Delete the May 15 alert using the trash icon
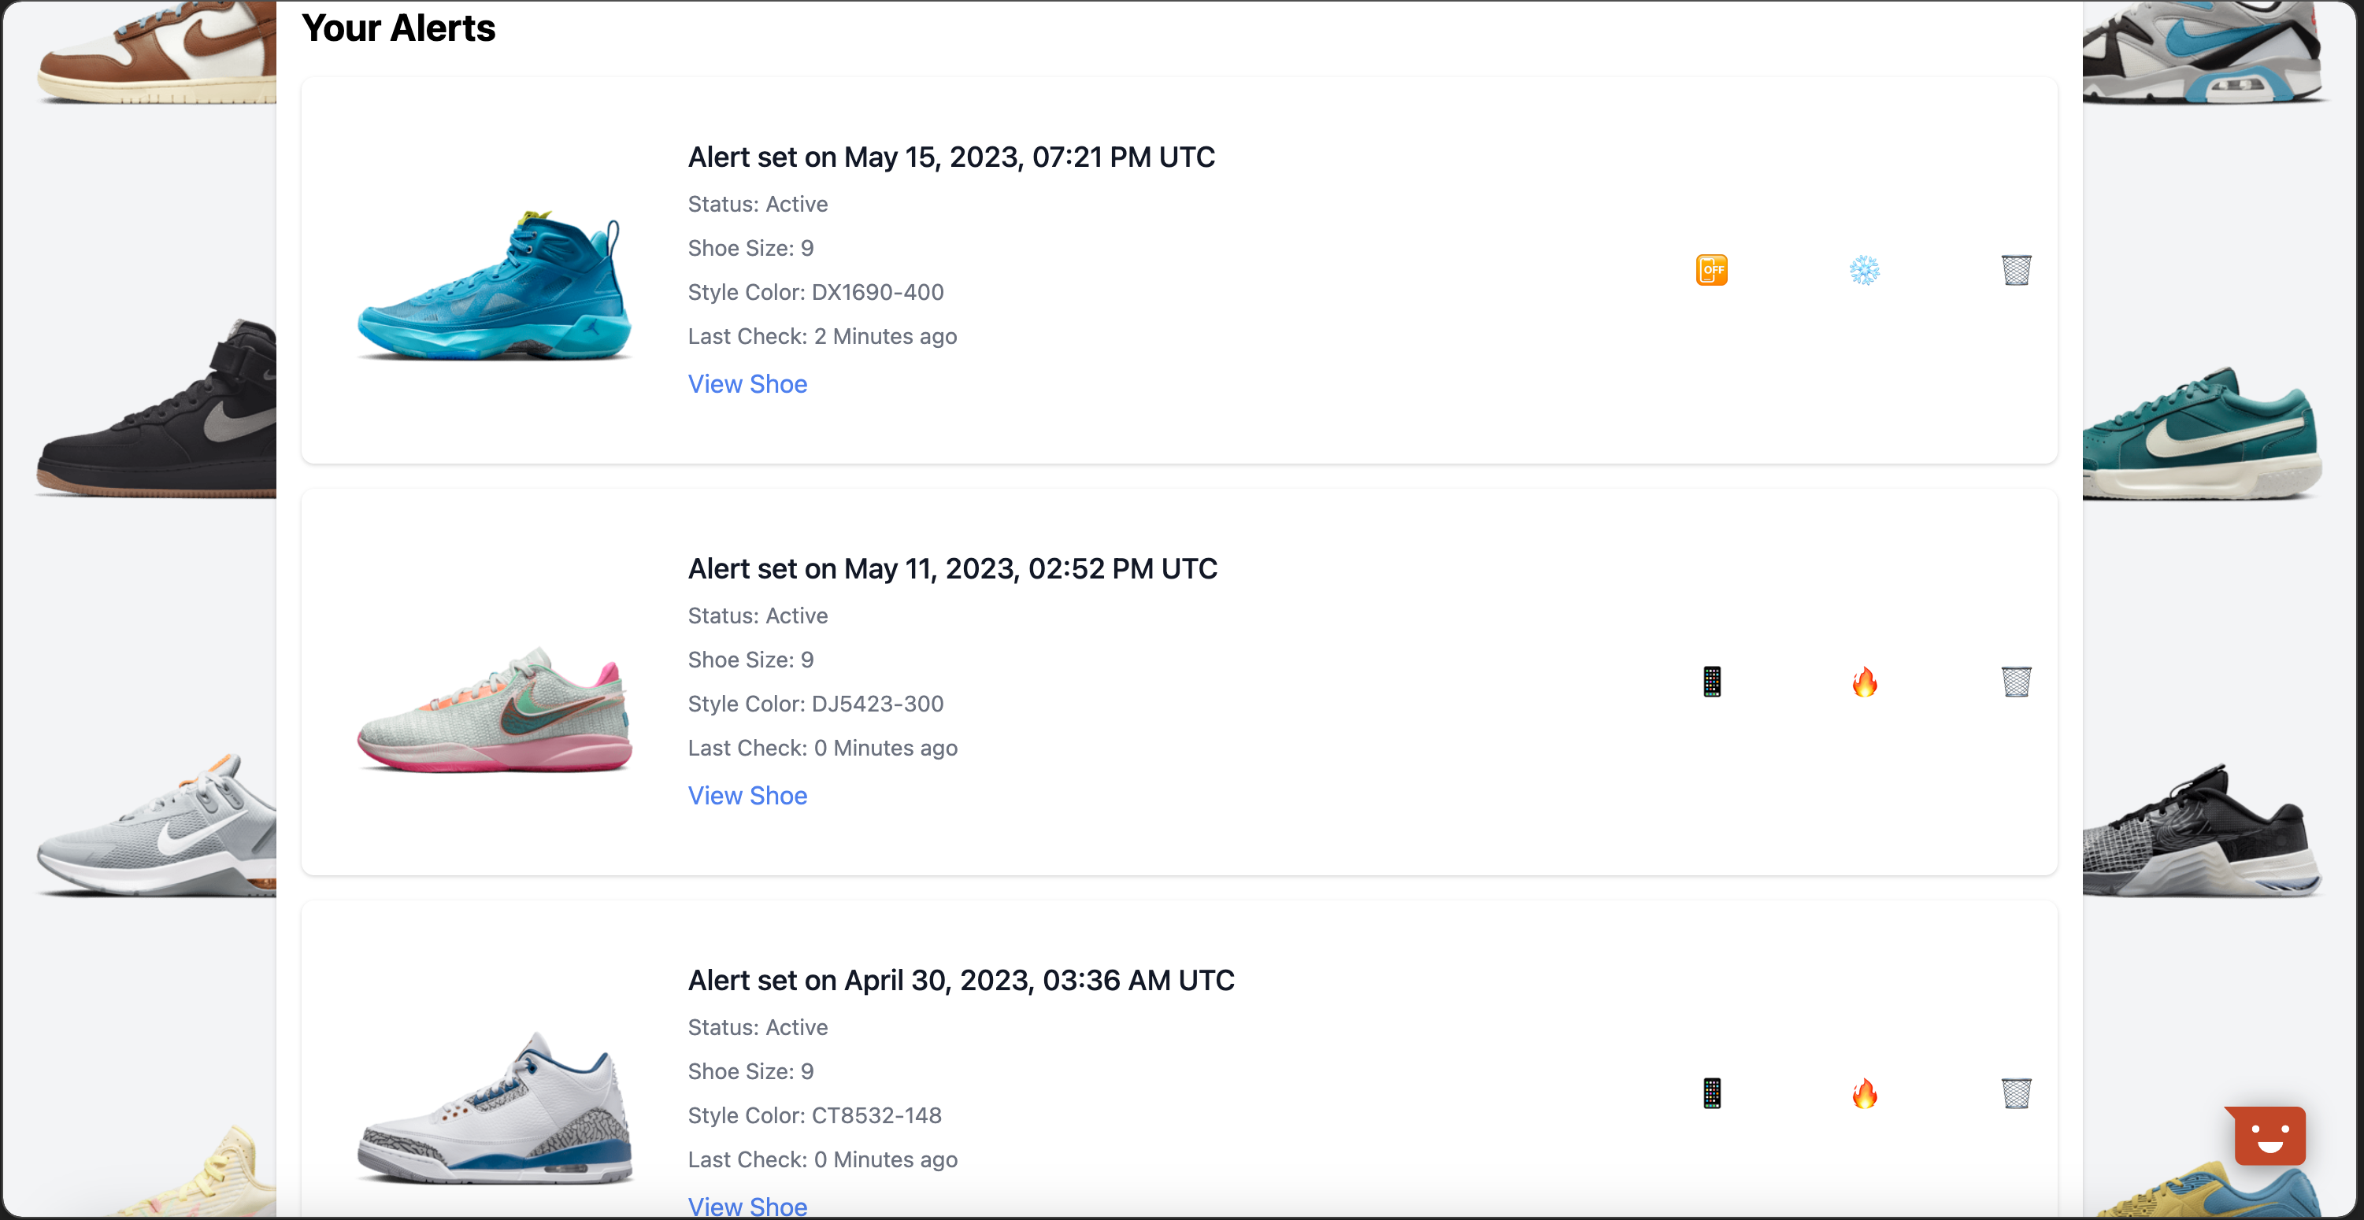The image size is (2364, 1220). [2015, 270]
